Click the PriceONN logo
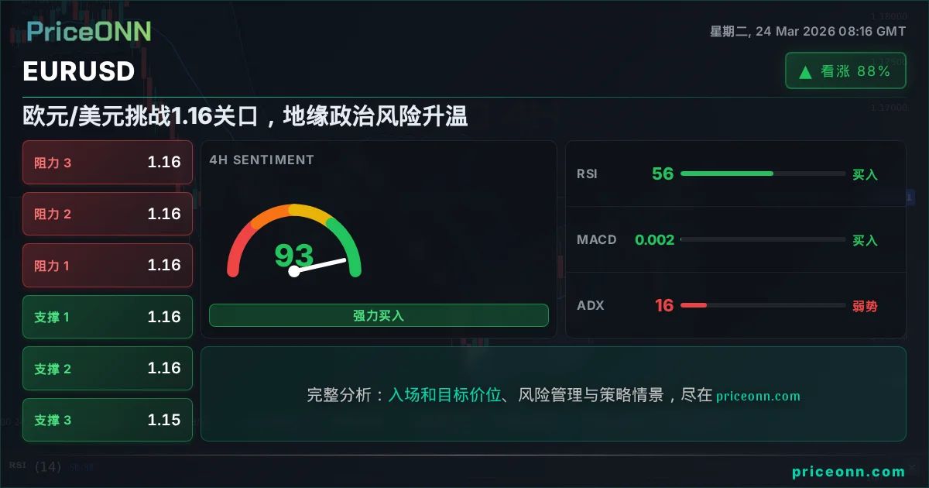Screen dimensions: 929x488 tap(89, 31)
